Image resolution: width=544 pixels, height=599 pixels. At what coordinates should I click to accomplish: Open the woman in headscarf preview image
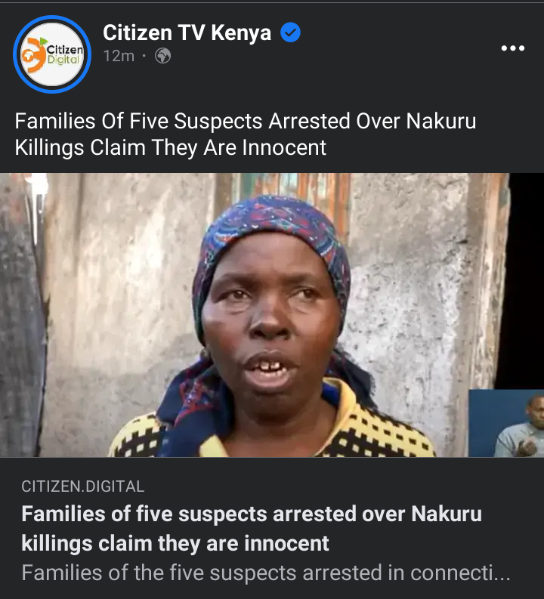click(255, 315)
